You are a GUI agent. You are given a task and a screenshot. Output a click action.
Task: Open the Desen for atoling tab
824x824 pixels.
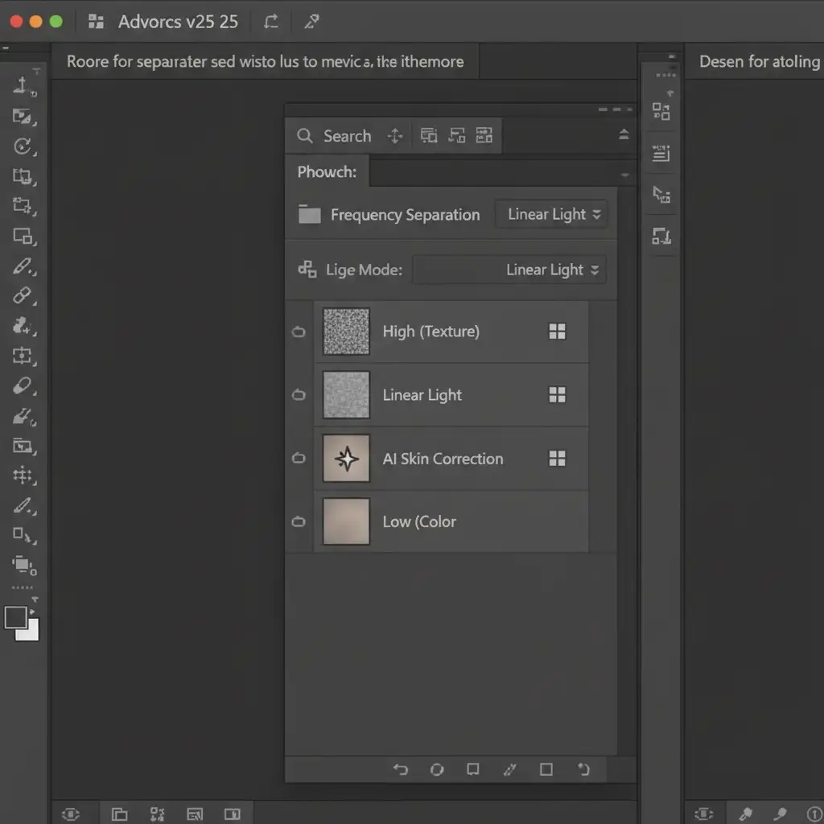coord(758,62)
